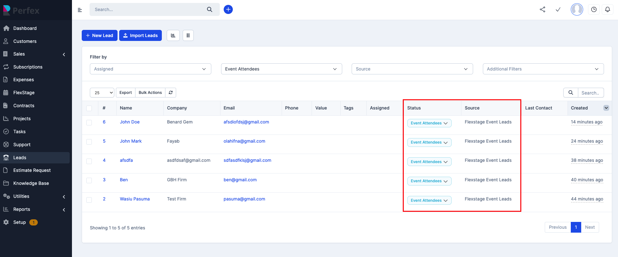Image resolution: width=618 pixels, height=257 pixels.
Task: Click the Customers person icon in sidebar
Action: click(x=6, y=41)
